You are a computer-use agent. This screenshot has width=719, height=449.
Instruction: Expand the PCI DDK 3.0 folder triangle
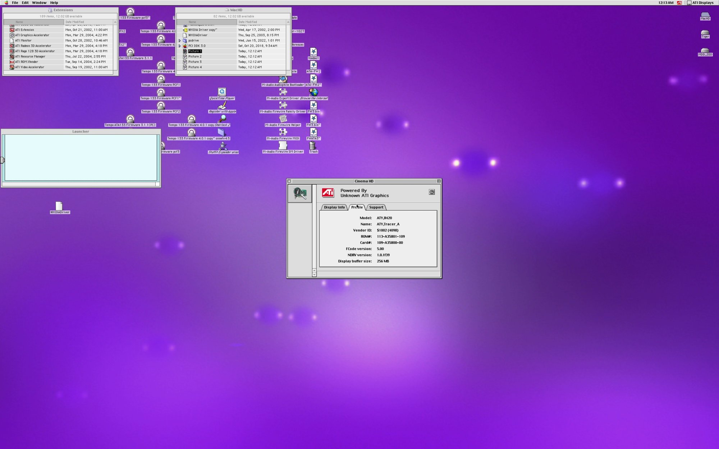180,46
